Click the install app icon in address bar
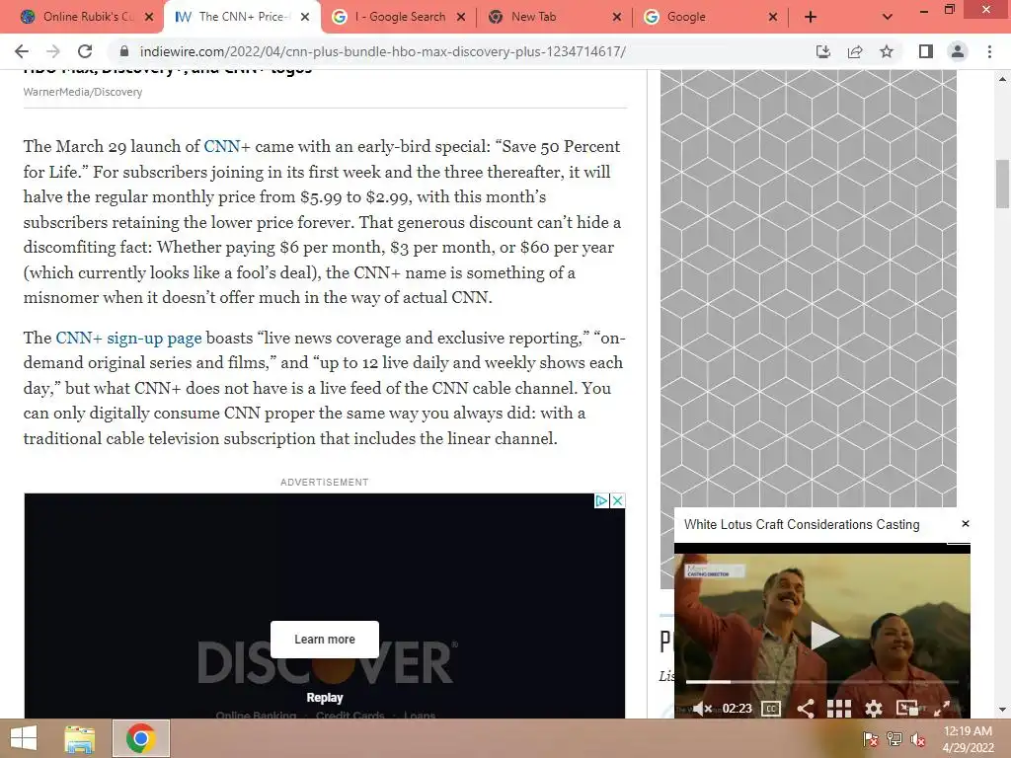1011x758 pixels. pyautogui.click(x=823, y=51)
